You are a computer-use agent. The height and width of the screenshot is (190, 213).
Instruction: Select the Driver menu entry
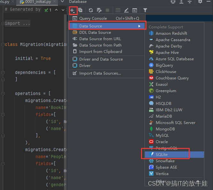(107, 66)
